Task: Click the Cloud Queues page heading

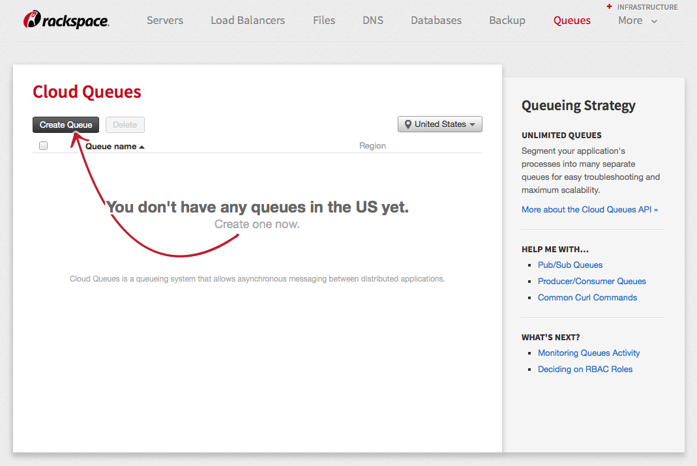Action: pos(87,92)
